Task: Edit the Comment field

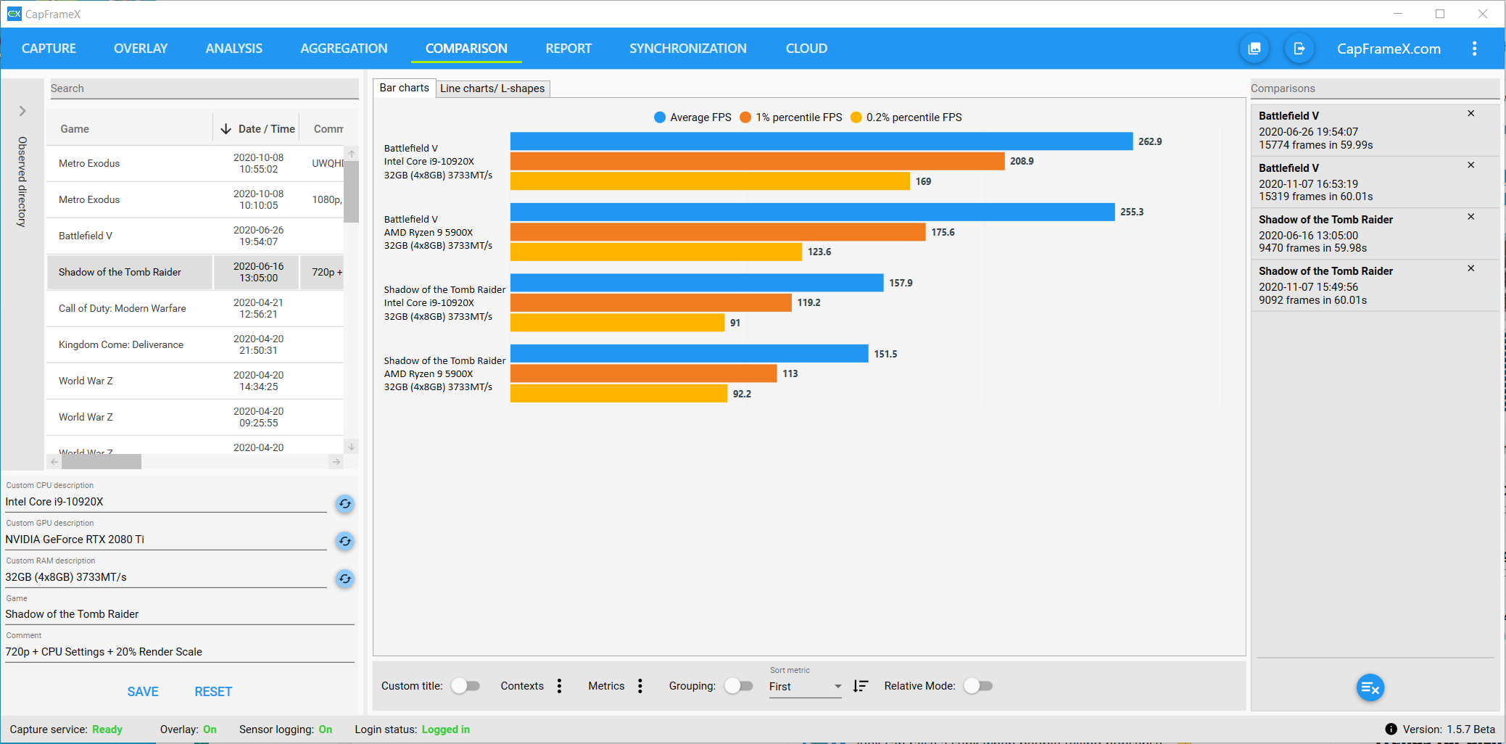Action: point(179,652)
